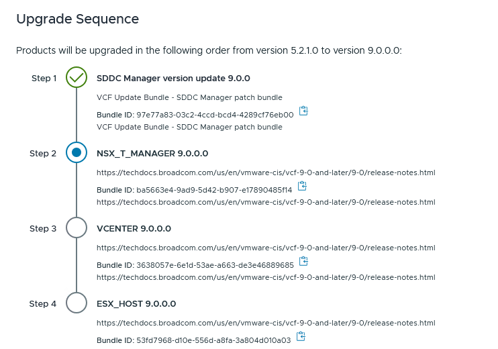The width and height of the screenshot is (498, 349).
Task: Click the Upgrade Sequence title
Action: point(78,19)
